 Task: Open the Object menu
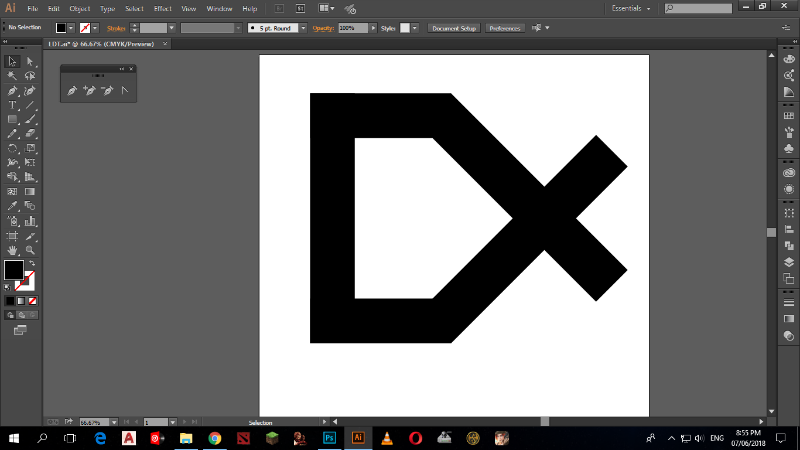80,9
